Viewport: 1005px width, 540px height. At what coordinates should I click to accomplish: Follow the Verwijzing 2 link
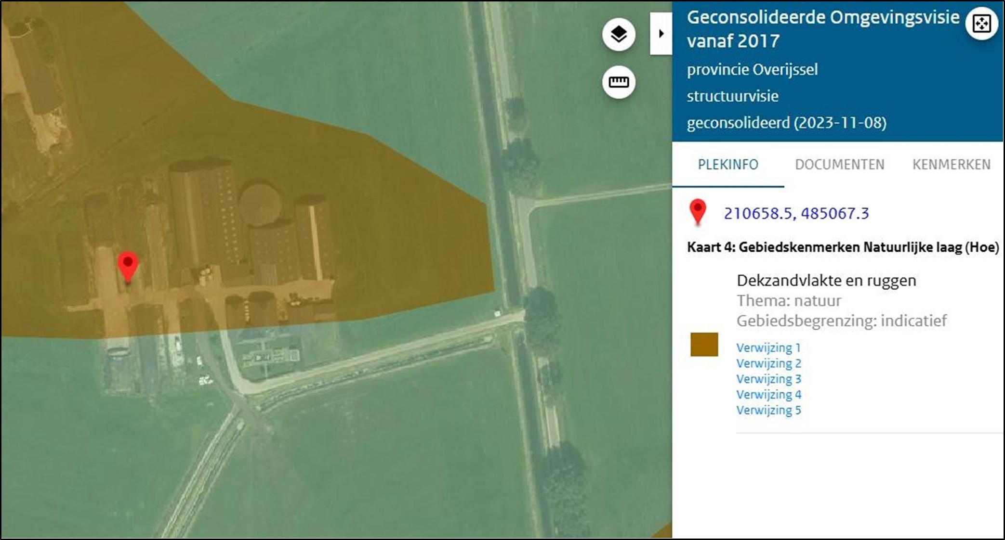click(769, 363)
